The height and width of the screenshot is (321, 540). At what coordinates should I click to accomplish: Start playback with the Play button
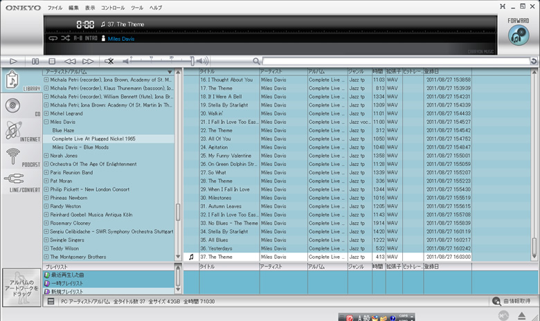(13, 62)
